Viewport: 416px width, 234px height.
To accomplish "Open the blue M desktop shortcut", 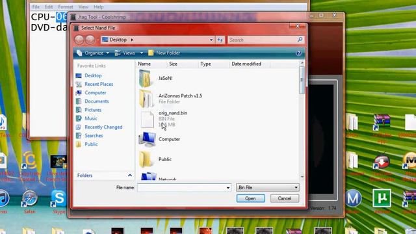I will coord(354,198).
